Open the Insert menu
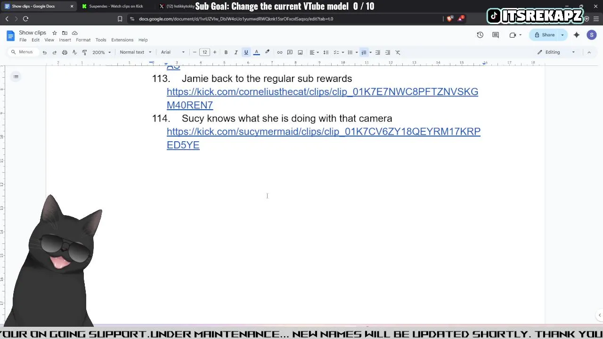Viewport: 603px width, 339px height. pyautogui.click(x=65, y=40)
